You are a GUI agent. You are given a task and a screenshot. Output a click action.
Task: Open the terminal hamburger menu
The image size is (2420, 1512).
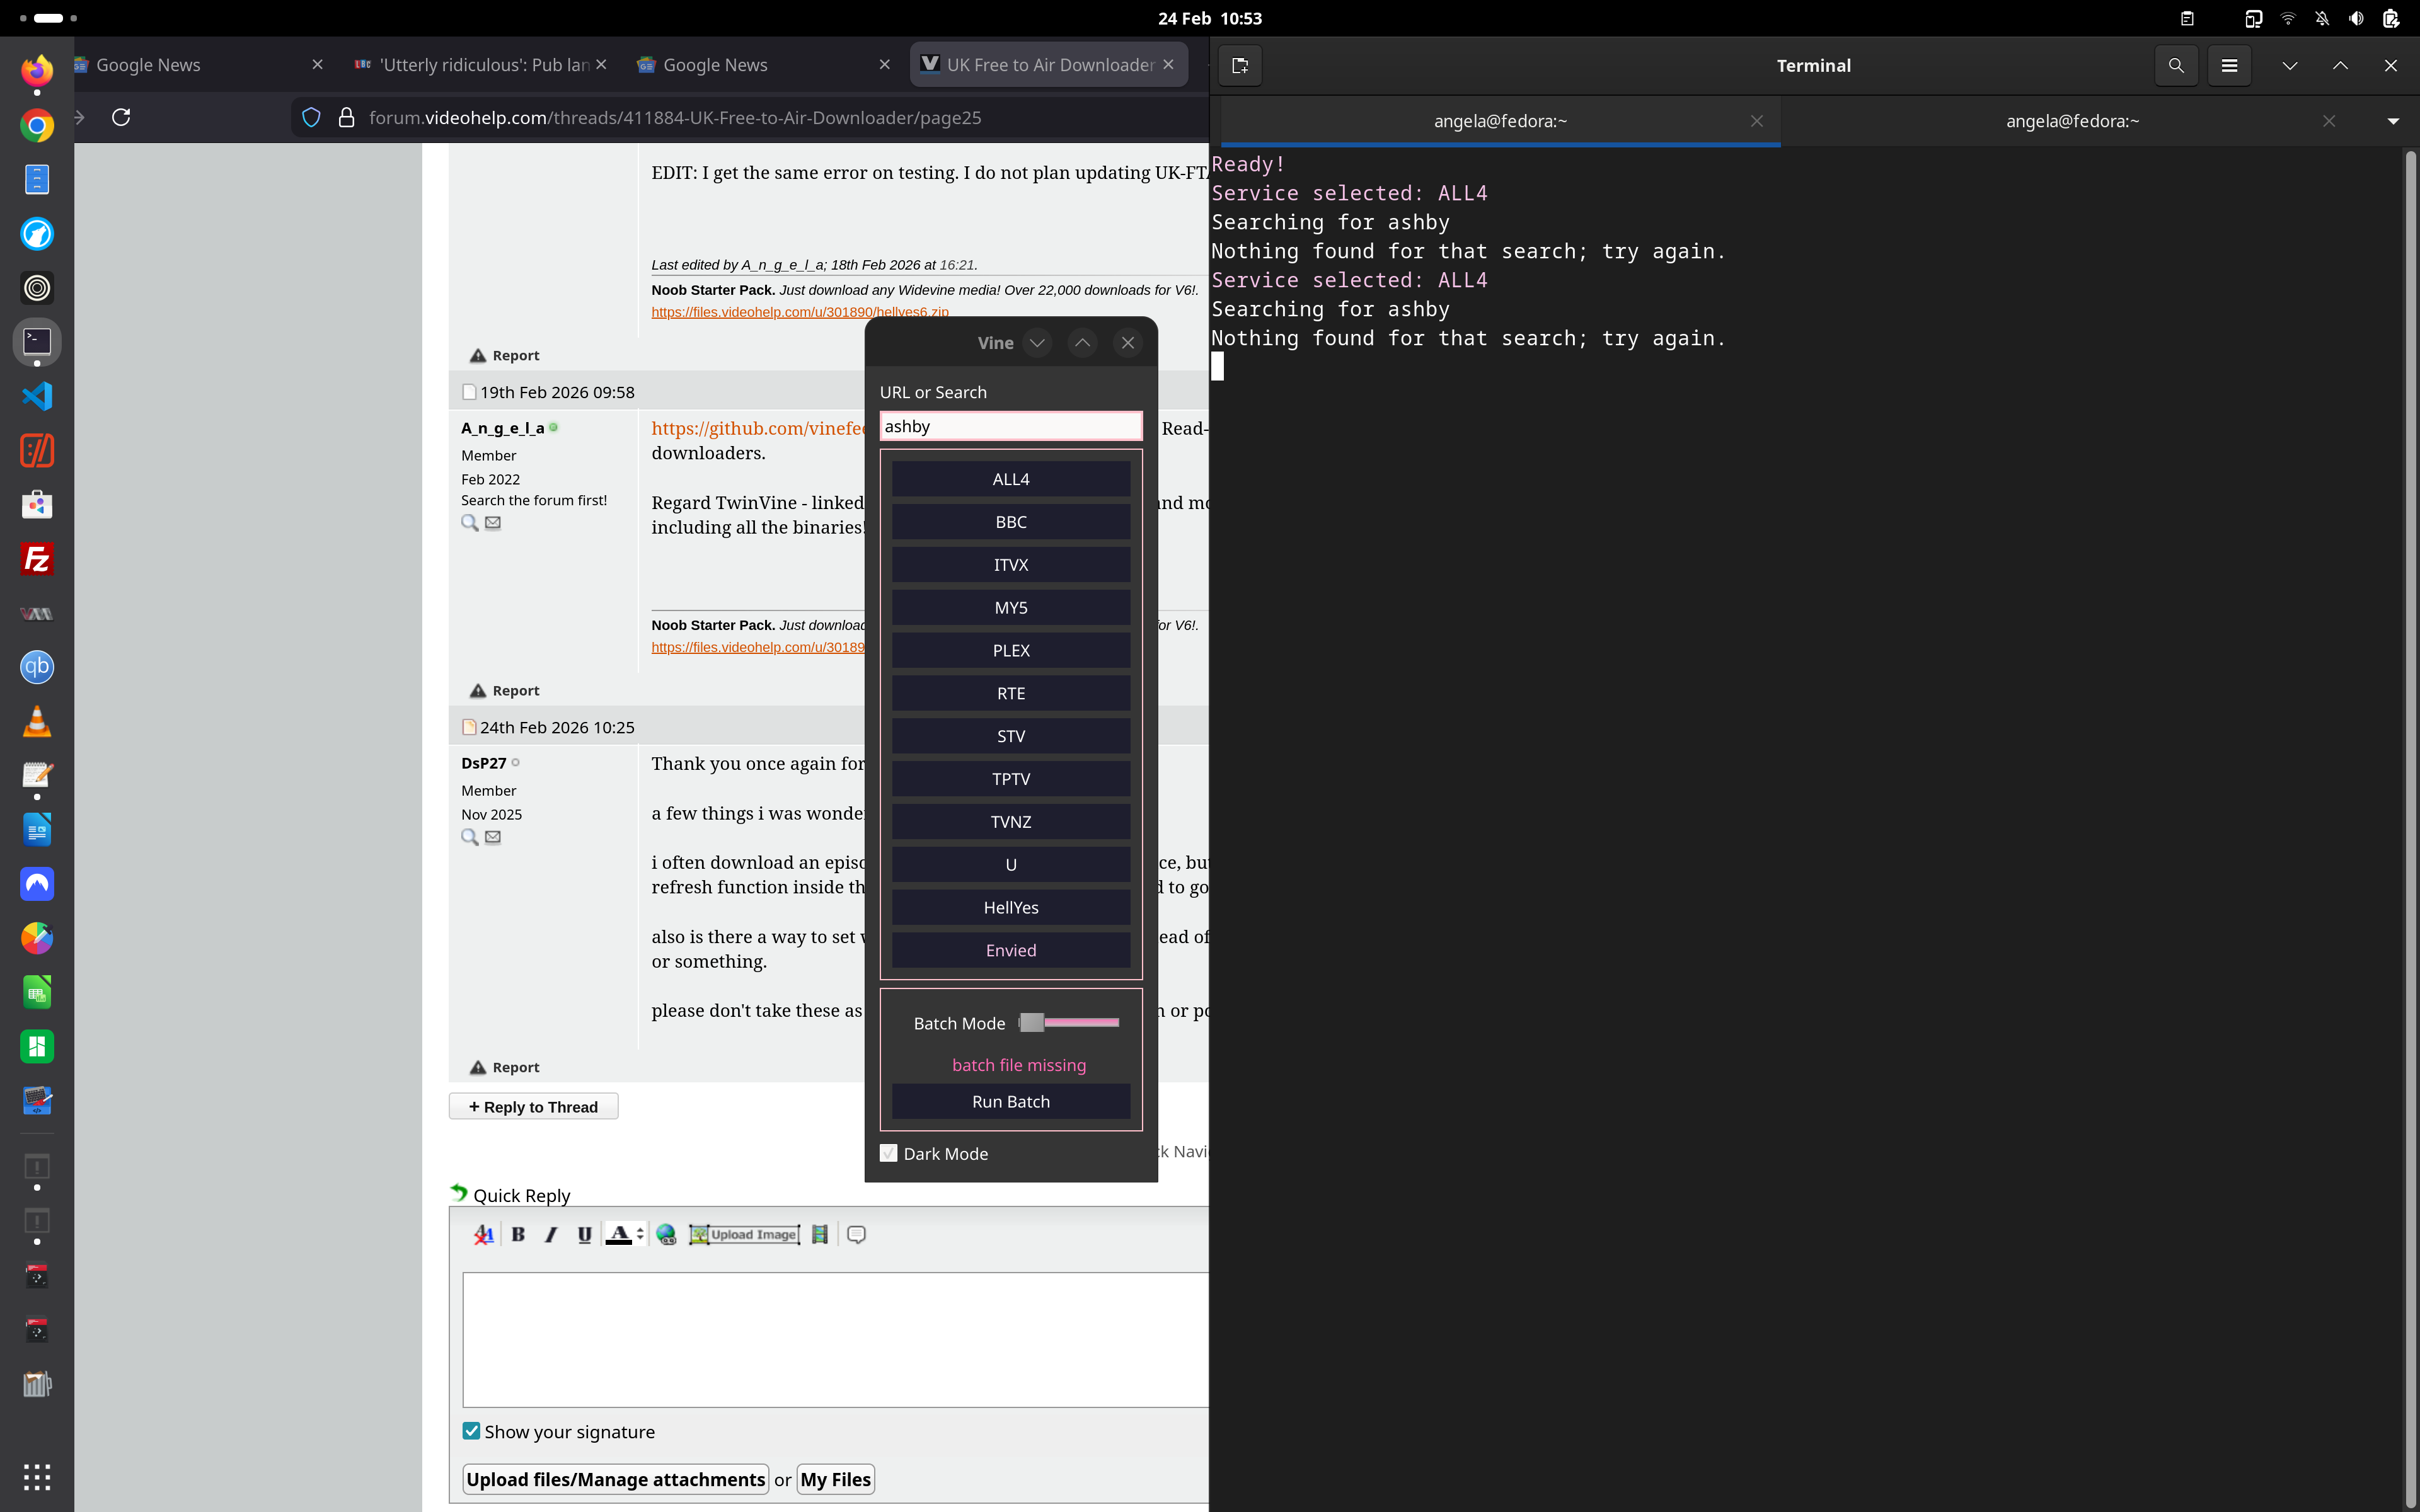click(x=2229, y=65)
